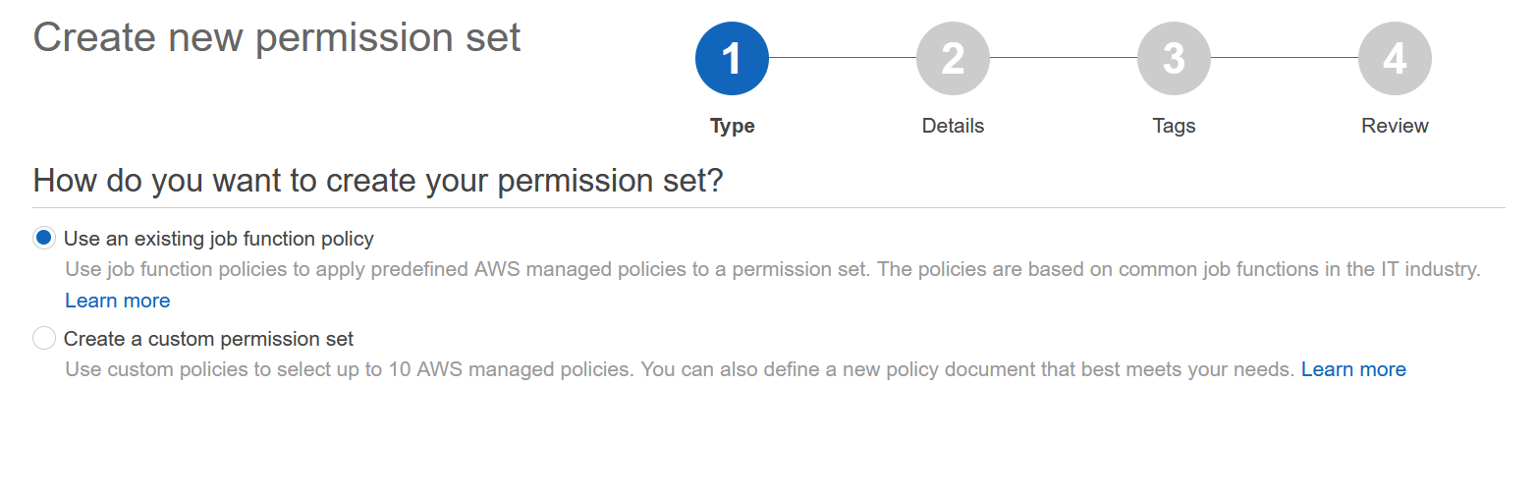Image resolution: width=1538 pixels, height=496 pixels.
Task: Open the Details step label
Action: click(953, 126)
